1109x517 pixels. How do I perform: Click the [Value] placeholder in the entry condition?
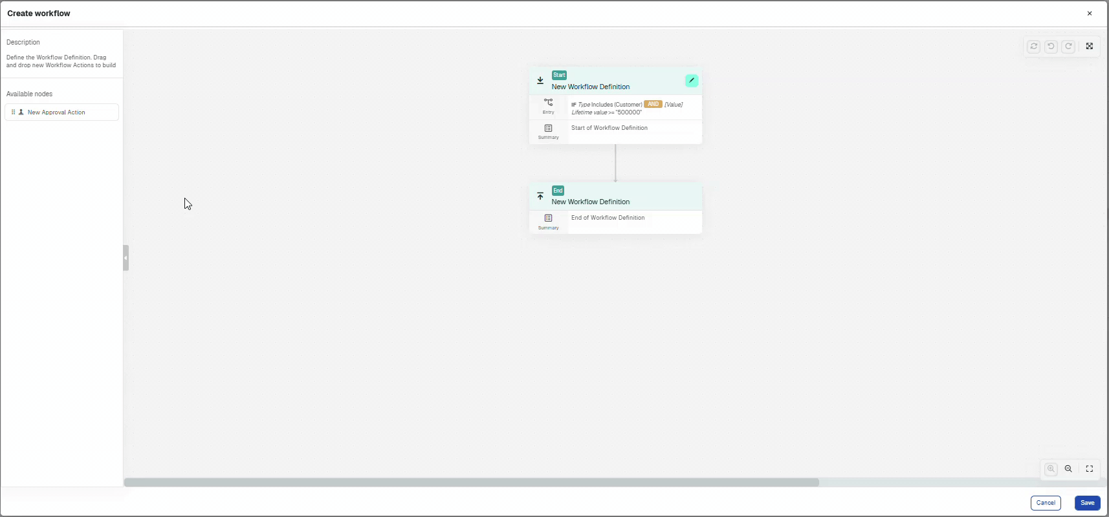coord(674,105)
